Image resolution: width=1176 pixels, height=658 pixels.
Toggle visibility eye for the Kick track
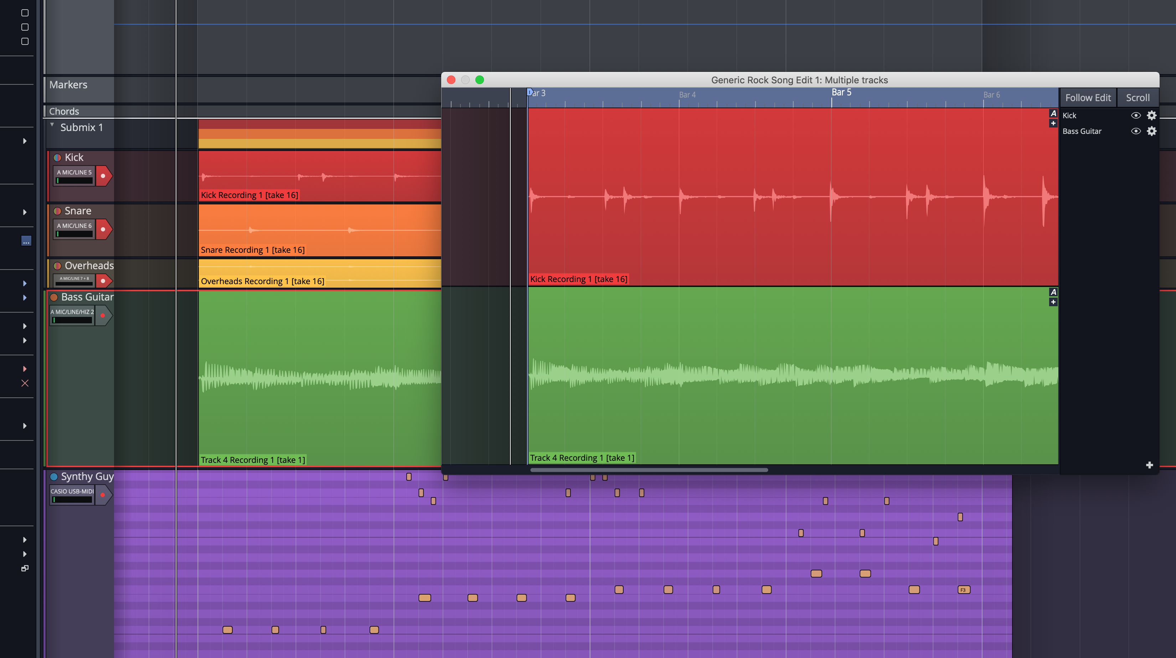(x=1136, y=115)
